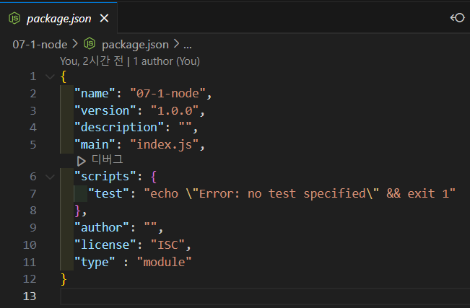This screenshot has height=308, width=470.
Task: Open the Git blame author code lens
Action: [x=130, y=61]
